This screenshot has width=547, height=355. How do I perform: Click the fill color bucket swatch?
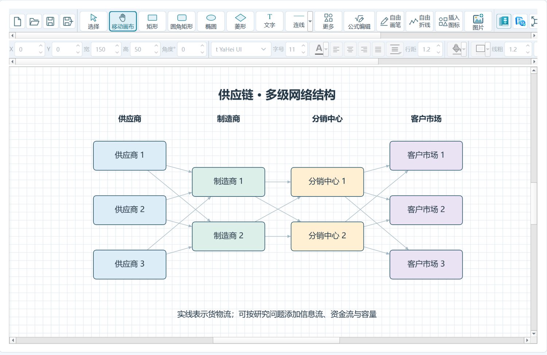click(456, 49)
